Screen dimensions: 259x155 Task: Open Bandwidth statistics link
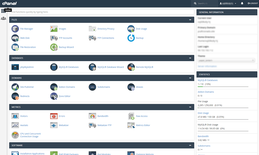203,136
